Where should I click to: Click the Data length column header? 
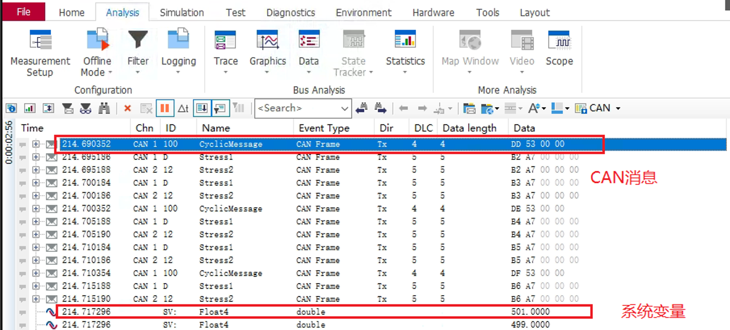click(469, 128)
